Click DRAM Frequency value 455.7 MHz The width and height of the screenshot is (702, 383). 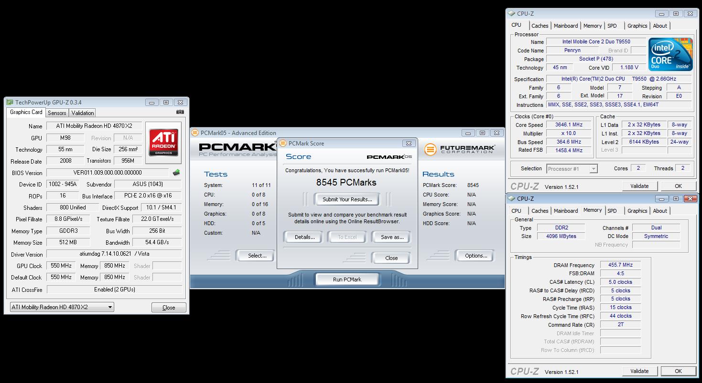(620, 265)
